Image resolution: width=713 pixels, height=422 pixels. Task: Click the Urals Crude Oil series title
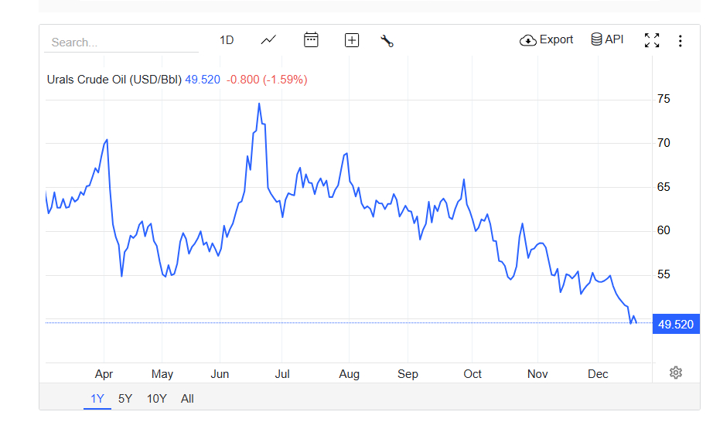pos(114,80)
